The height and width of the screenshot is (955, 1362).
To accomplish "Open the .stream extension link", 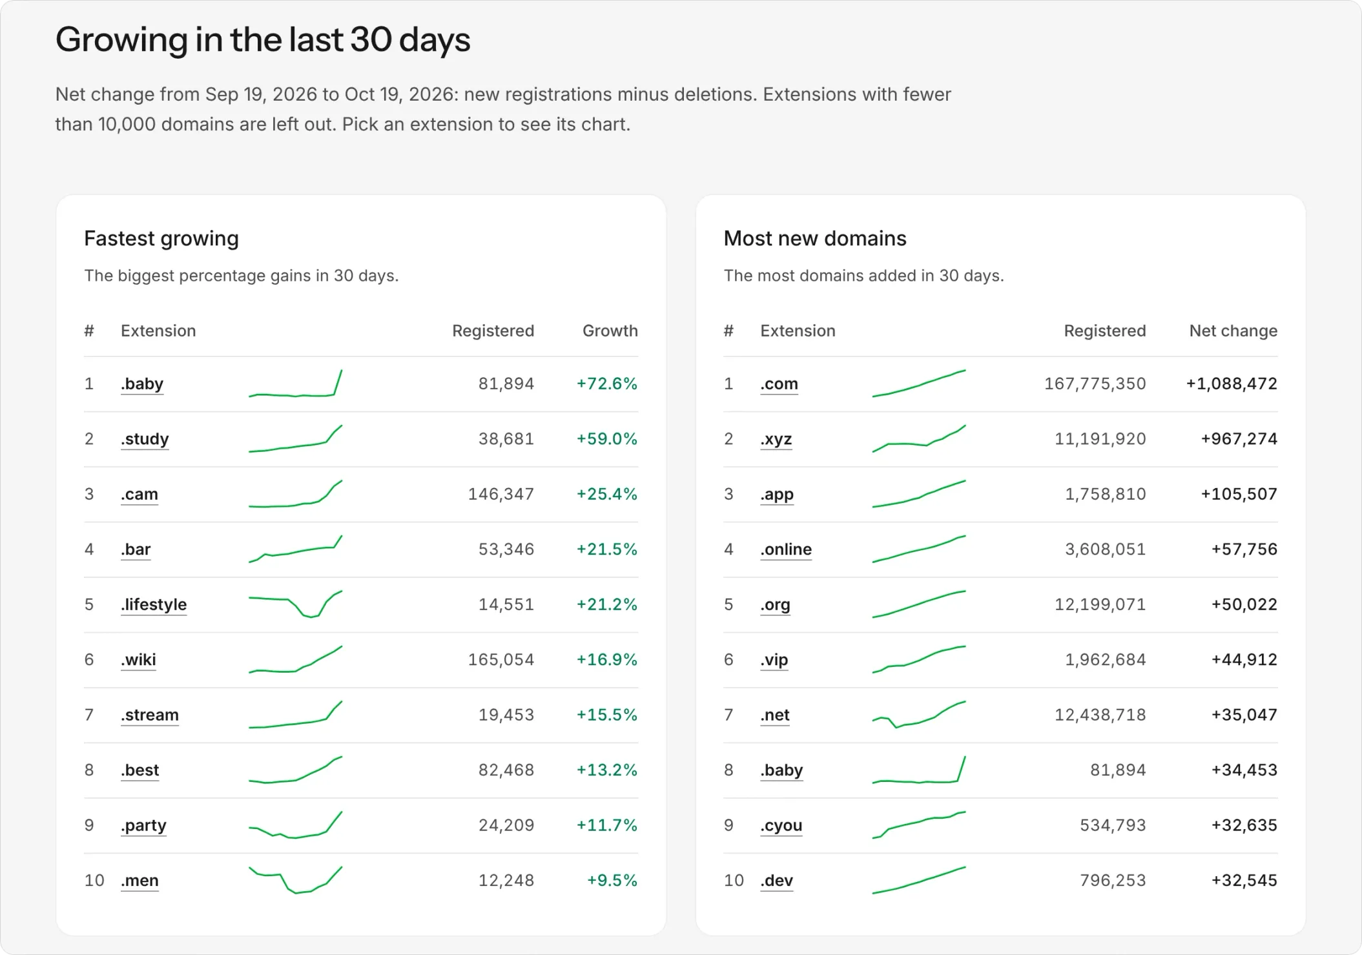I will [150, 715].
